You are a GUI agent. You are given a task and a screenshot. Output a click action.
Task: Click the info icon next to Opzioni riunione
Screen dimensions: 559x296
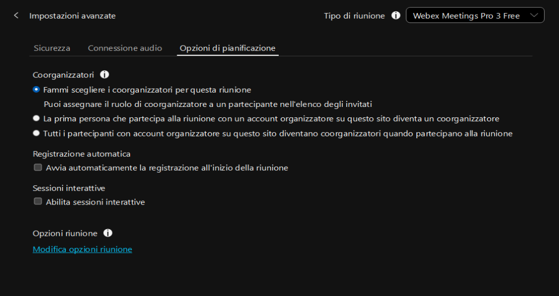point(108,233)
